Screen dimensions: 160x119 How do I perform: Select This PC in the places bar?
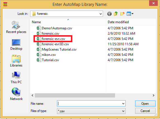tap(16, 78)
